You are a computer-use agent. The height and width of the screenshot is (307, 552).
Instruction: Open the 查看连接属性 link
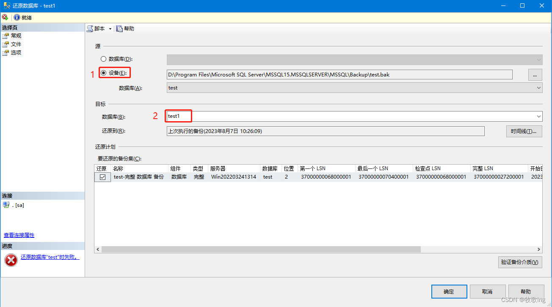click(19, 235)
